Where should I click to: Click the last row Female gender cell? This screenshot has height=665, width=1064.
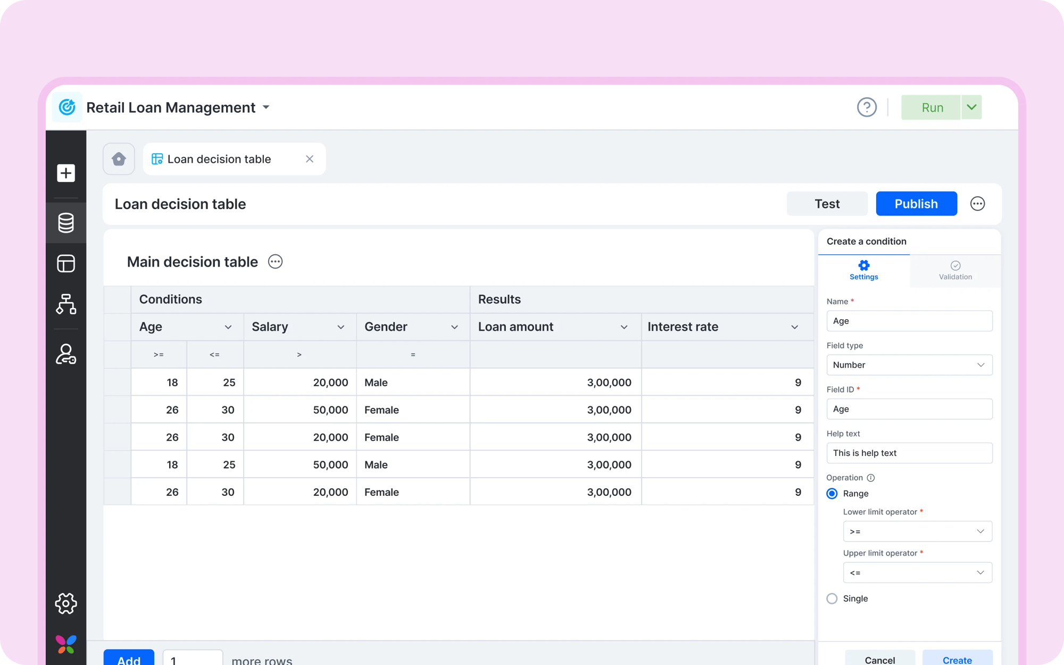[x=413, y=492]
